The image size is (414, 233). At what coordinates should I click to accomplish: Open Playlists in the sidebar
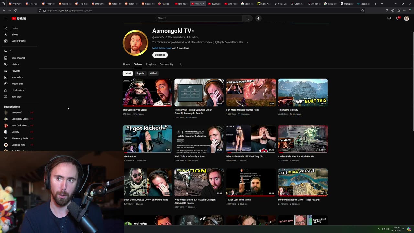pyautogui.click(x=19, y=71)
